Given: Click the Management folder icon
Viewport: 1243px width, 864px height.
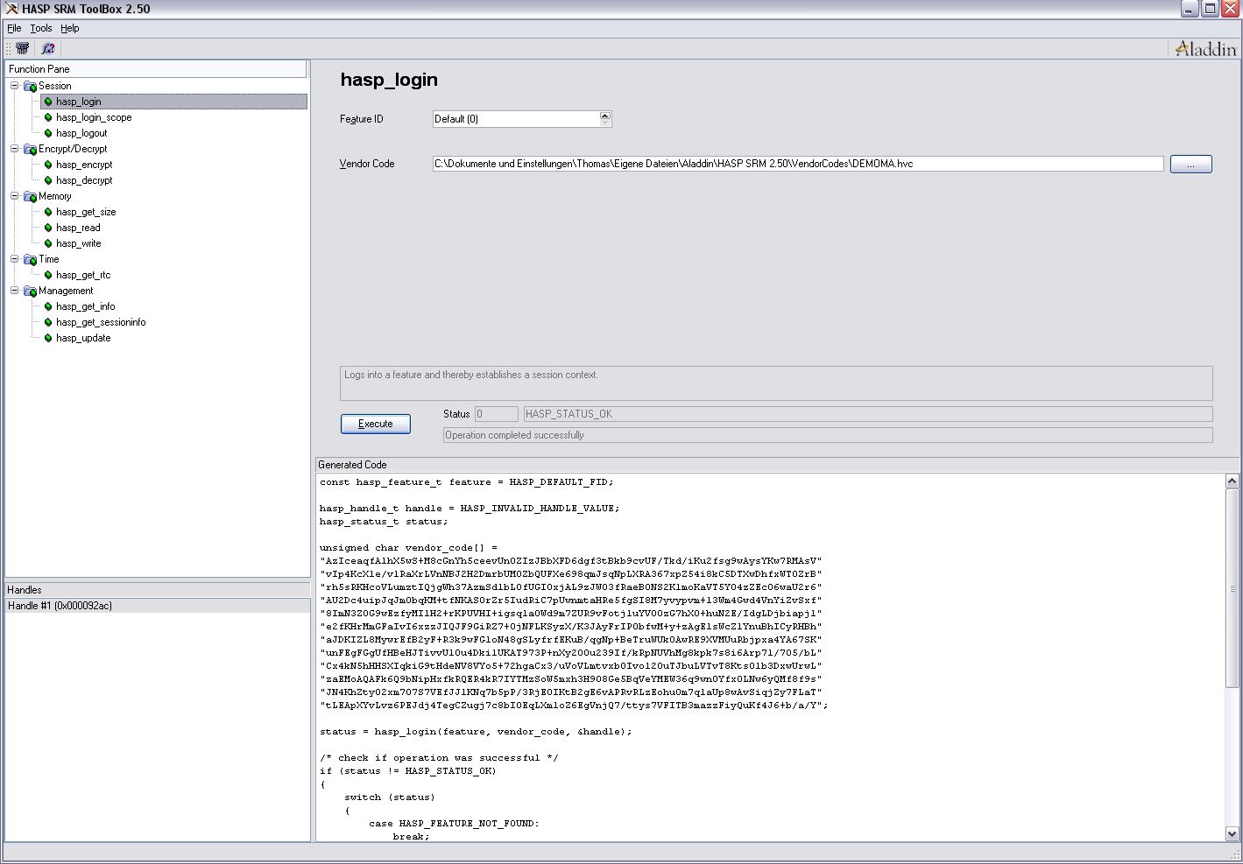Looking at the screenshot, I should click(30, 291).
